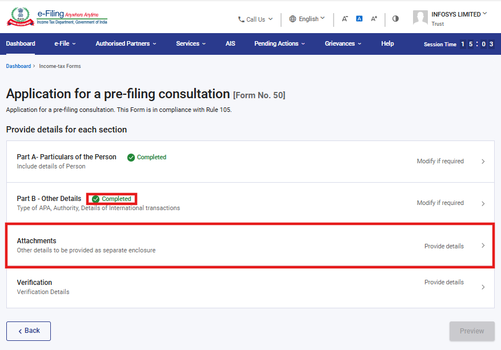Image resolution: width=501 pixels, height=350 pixels.
Task: Decrease font size with A- icon
Action: (344, 18)
